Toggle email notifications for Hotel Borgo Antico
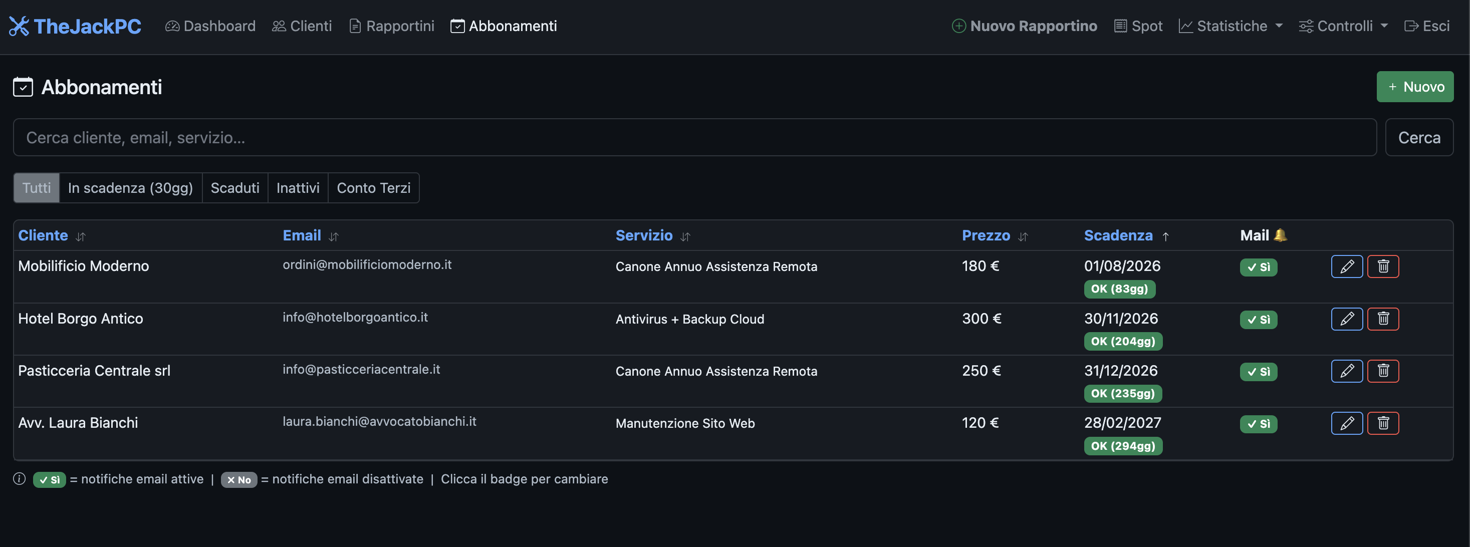The height and width of the screenshot is (547, 1470). [1258, 320]
